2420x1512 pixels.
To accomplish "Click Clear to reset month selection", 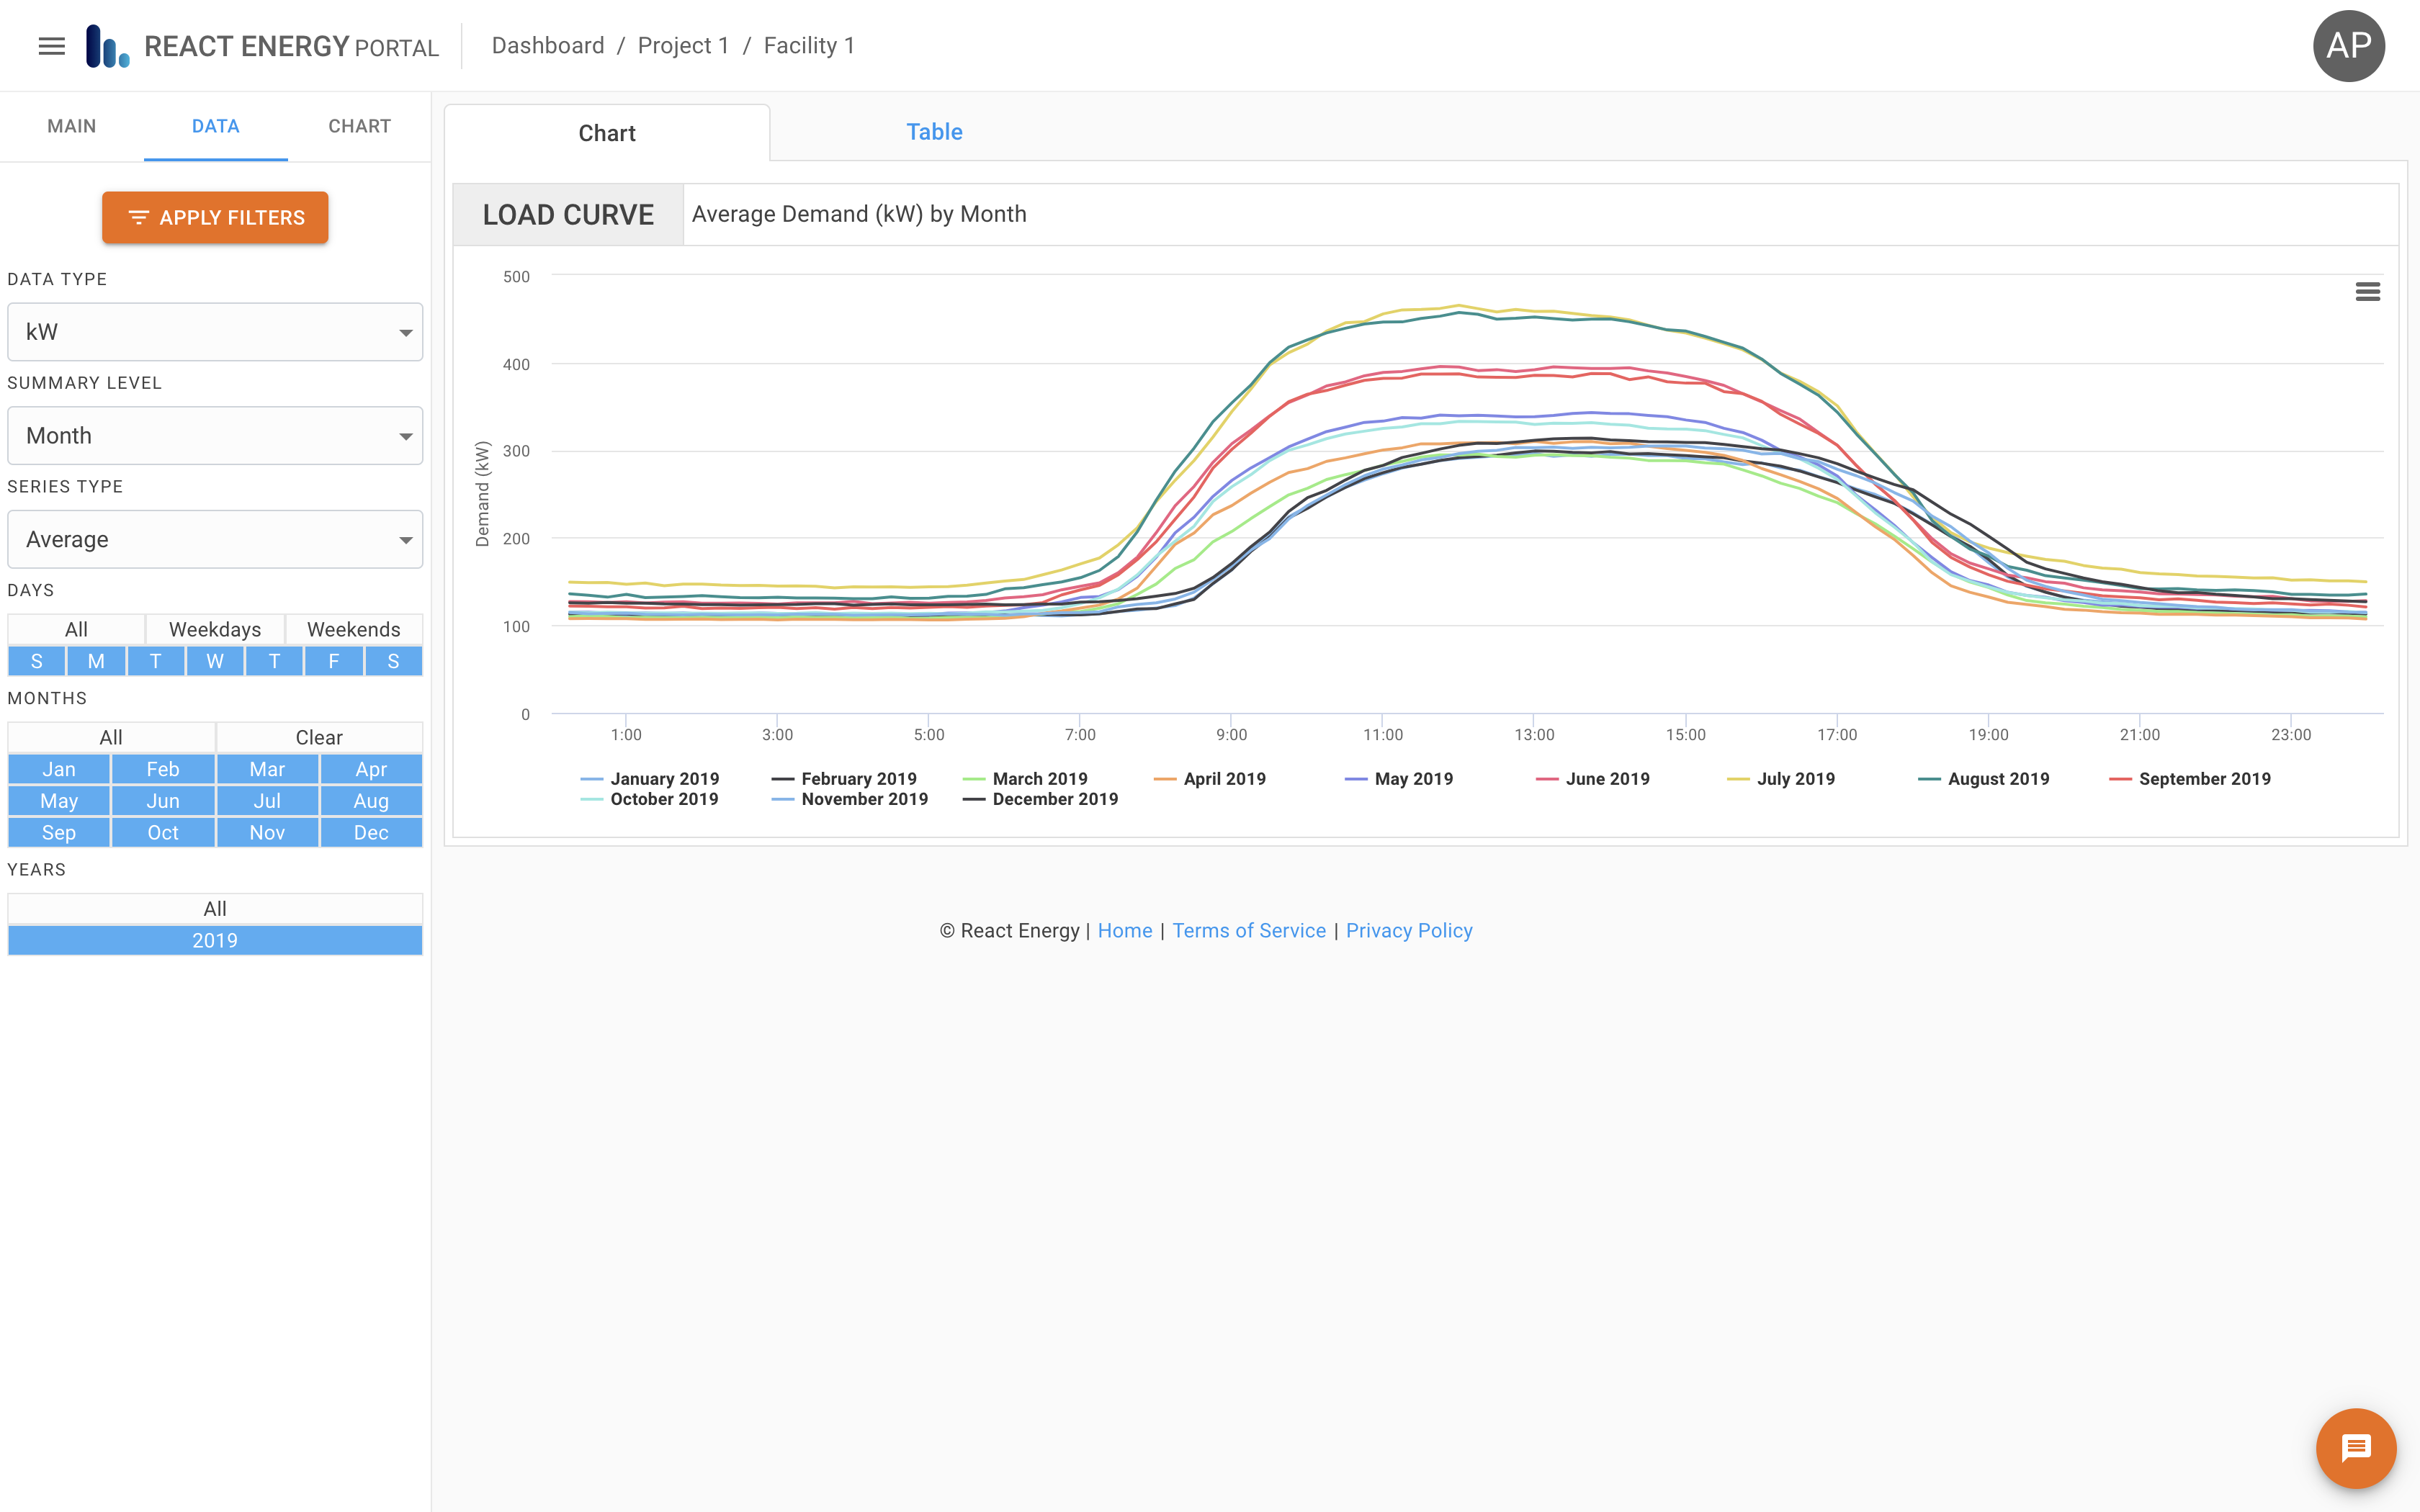I will tap(319, 737).
